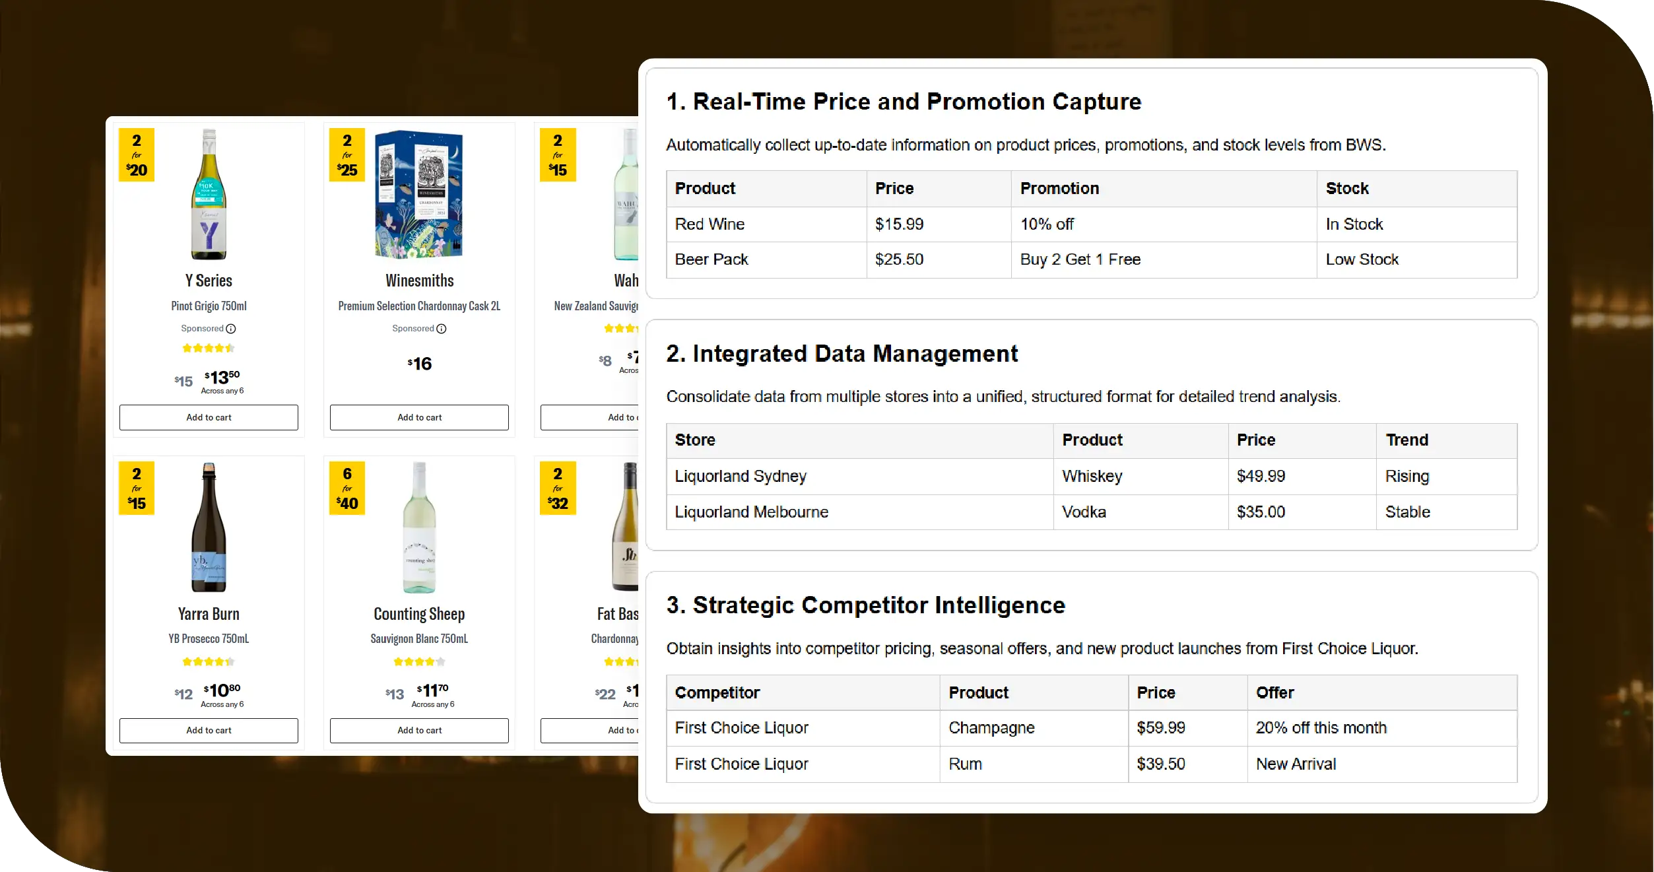Open Sponsored info icon under Y Series
This screenshot has width=1654, height=872.
pos(230,328)
